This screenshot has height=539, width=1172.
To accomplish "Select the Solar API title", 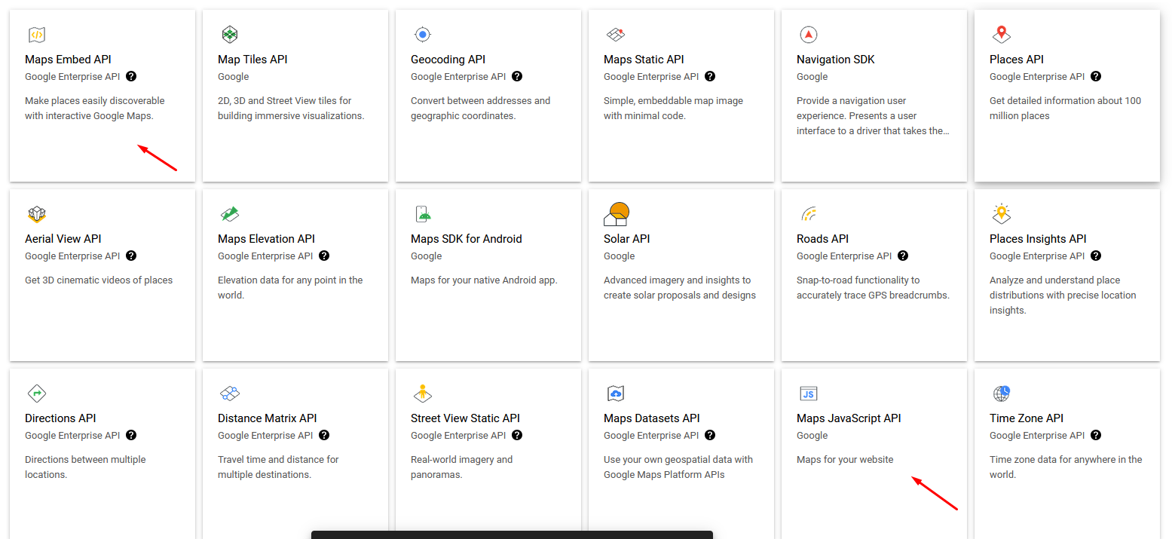I will coord(626,239).
